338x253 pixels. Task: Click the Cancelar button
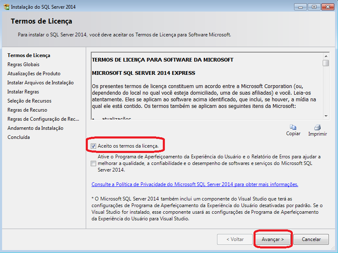click(311, 239)
